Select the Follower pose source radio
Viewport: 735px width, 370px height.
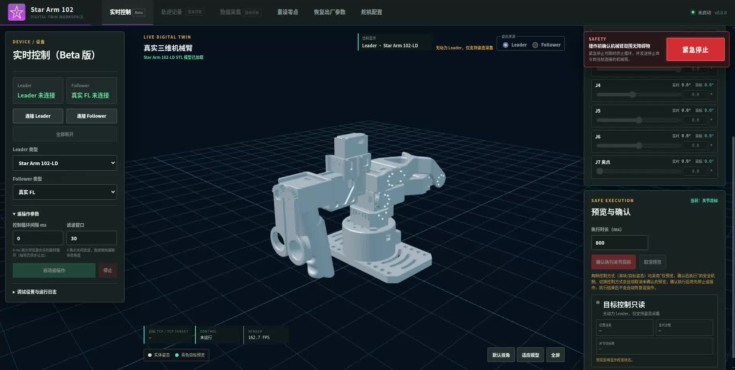[x=535, y=45]
